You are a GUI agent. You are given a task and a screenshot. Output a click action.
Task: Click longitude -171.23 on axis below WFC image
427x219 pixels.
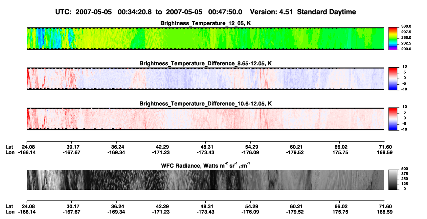[161, 212]
